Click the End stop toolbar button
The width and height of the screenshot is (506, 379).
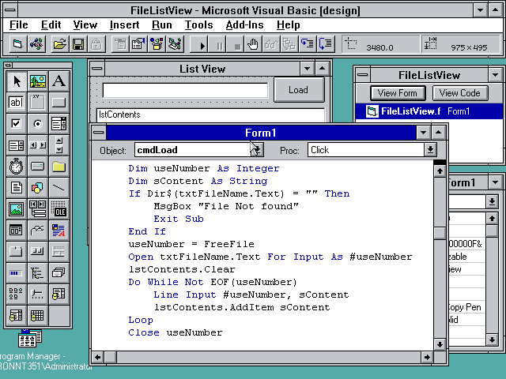click(x=236, y=44)
